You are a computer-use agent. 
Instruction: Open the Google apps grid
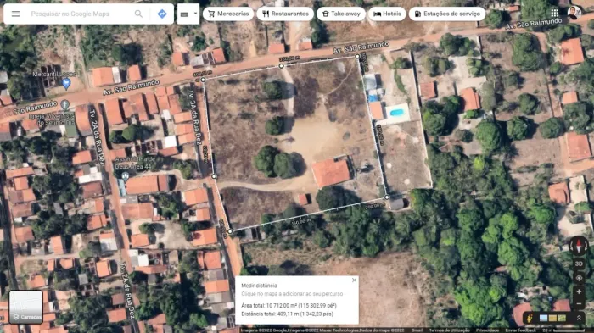[x=555, y=13]
